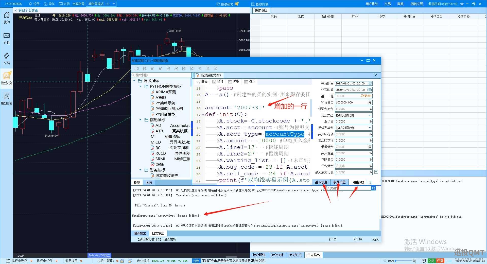Click the skin shirt icon in title bar
The image size is (487, 264).
point(462,4)
